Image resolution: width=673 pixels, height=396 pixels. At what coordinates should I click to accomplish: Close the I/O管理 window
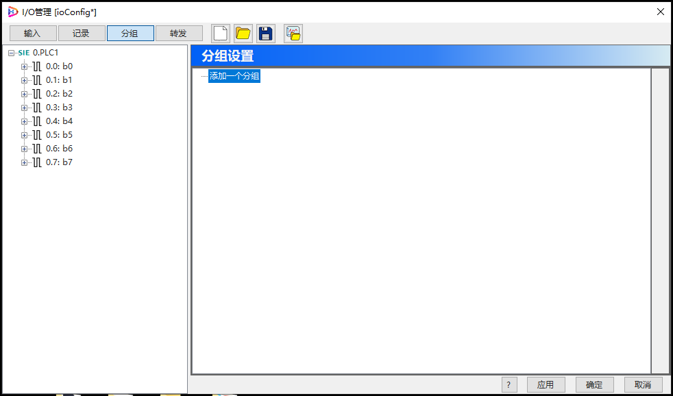tap(661, 12)
